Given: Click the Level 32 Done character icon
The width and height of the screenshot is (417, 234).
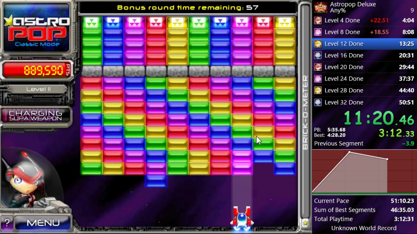Looking at the screenshot, I should click(x=318, y=102).
